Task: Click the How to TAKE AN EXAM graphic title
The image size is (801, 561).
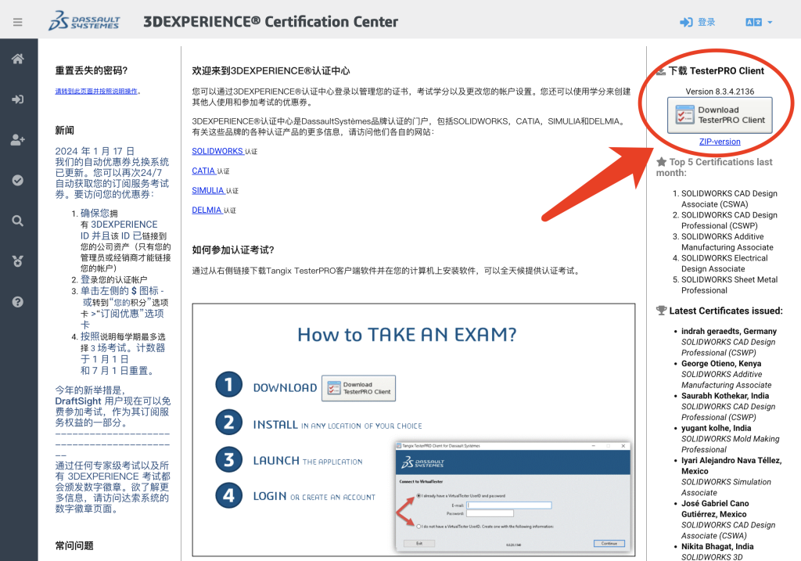Action: pos(407,335)
